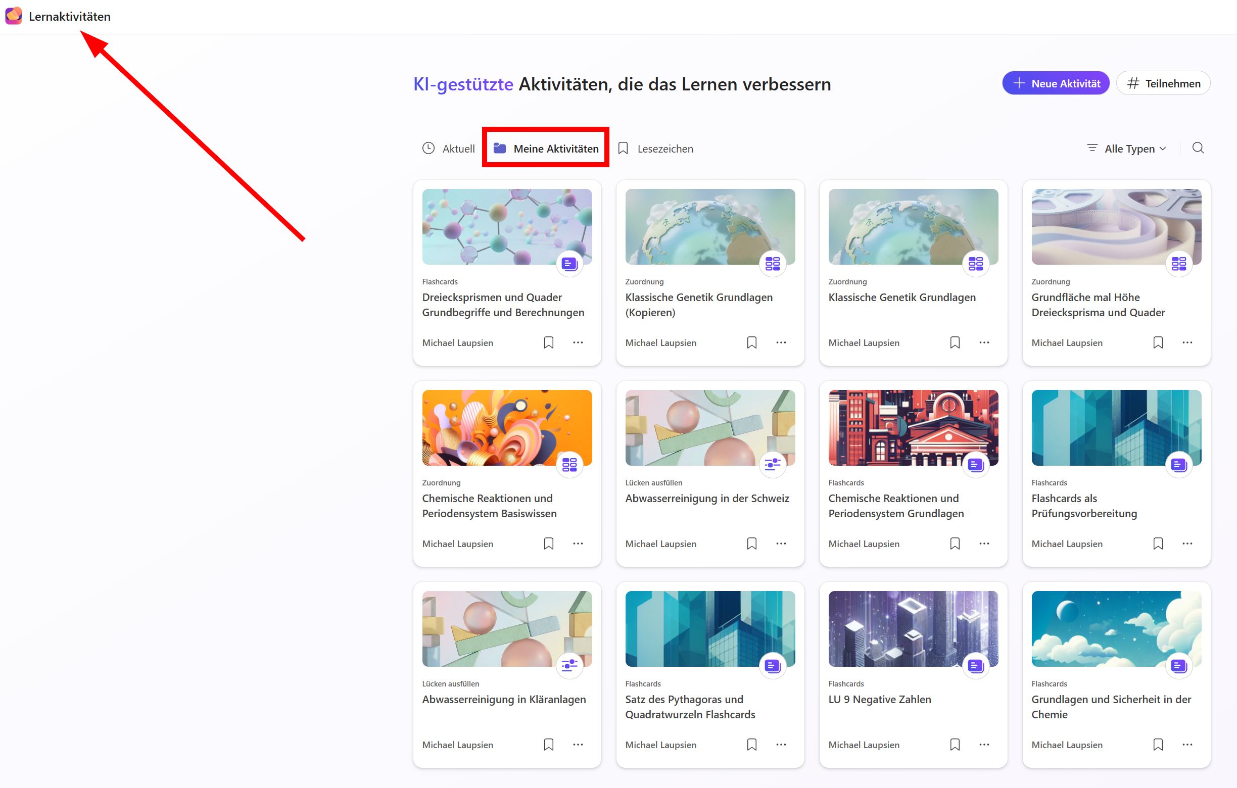Viewport: 1237px width, 788px height.
Task: Click the Lücken ausfüllen badge on Abwasserreinigung in Kläranlagen
Action: pos(569,666)
